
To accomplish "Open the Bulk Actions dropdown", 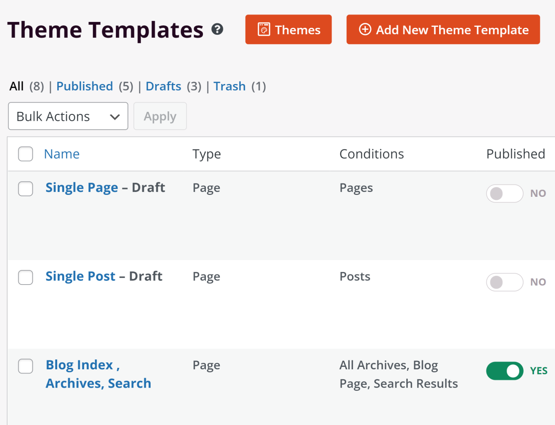I will coord(68,116).
